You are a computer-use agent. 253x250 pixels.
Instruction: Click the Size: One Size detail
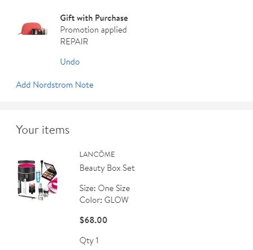click(x=104, y=188)
